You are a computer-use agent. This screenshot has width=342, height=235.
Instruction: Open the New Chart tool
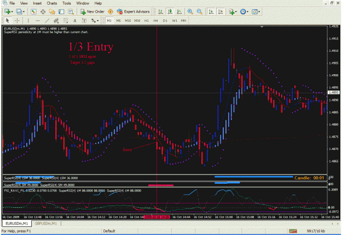point(7,11)
